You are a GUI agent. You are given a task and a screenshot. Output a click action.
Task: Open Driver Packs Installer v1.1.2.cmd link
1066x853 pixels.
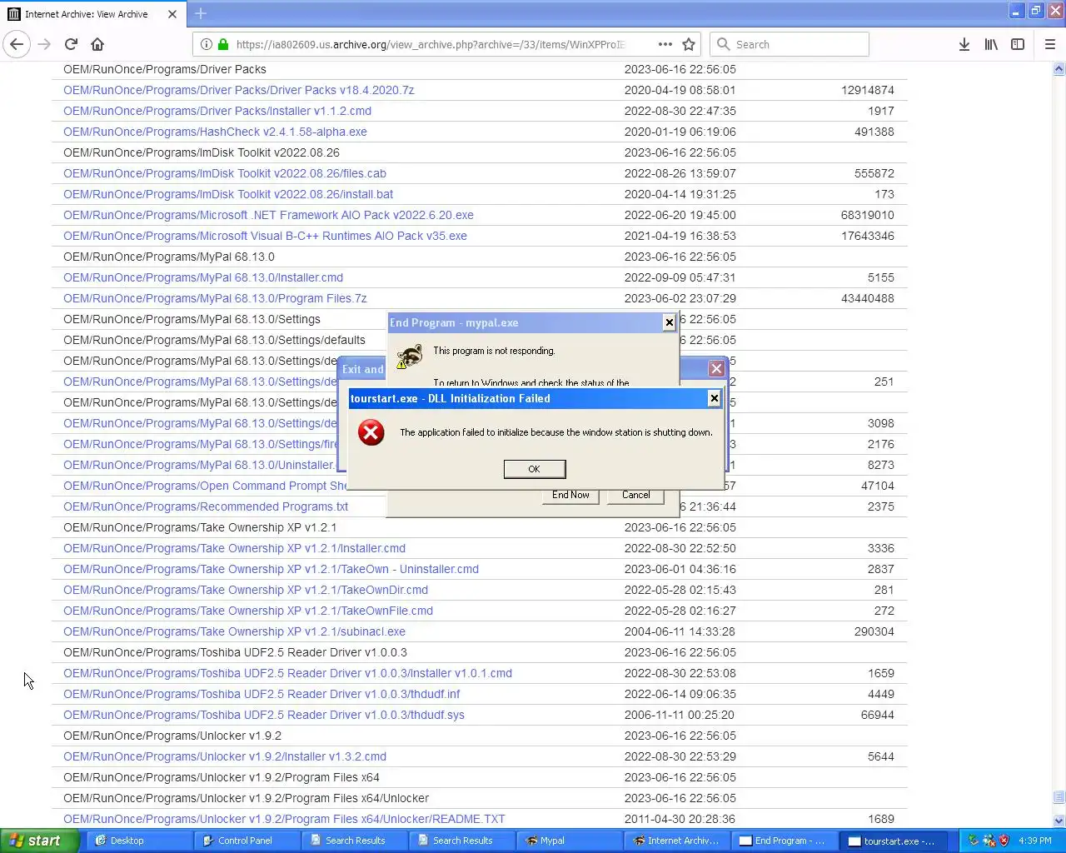point(217,111)
